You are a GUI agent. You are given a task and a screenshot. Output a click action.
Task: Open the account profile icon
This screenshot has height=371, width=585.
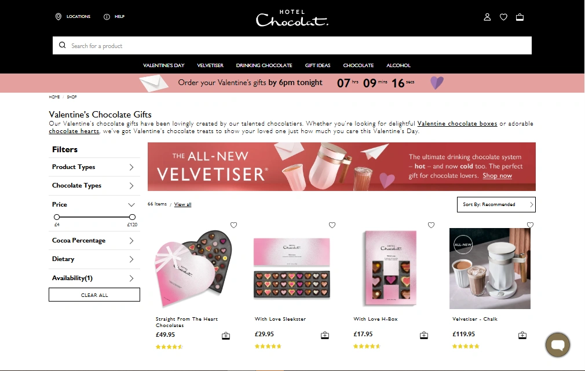(487, 17)
